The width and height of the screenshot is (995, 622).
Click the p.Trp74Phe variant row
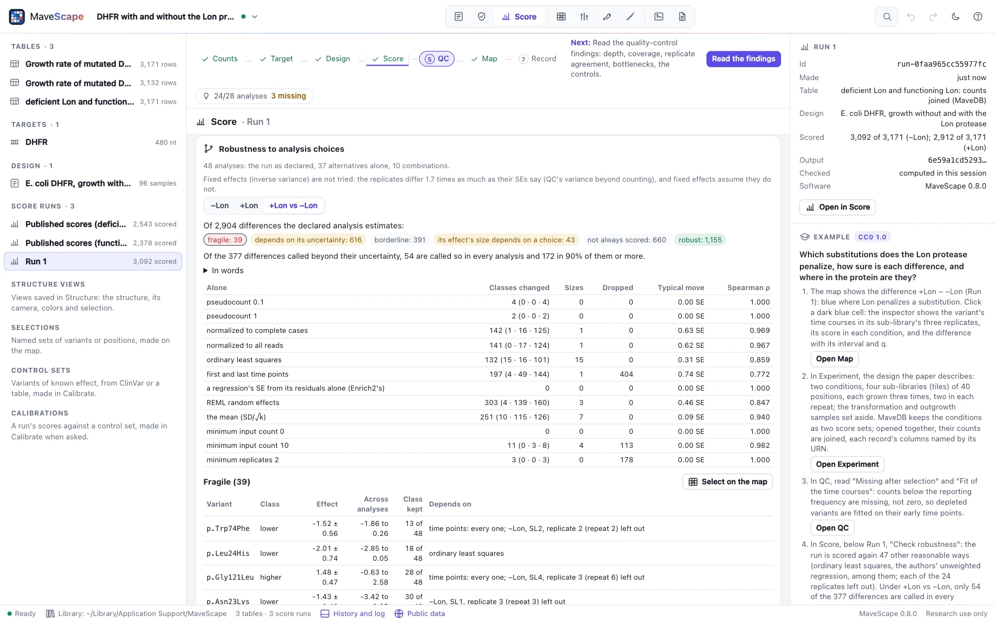[x=488, y=528]
